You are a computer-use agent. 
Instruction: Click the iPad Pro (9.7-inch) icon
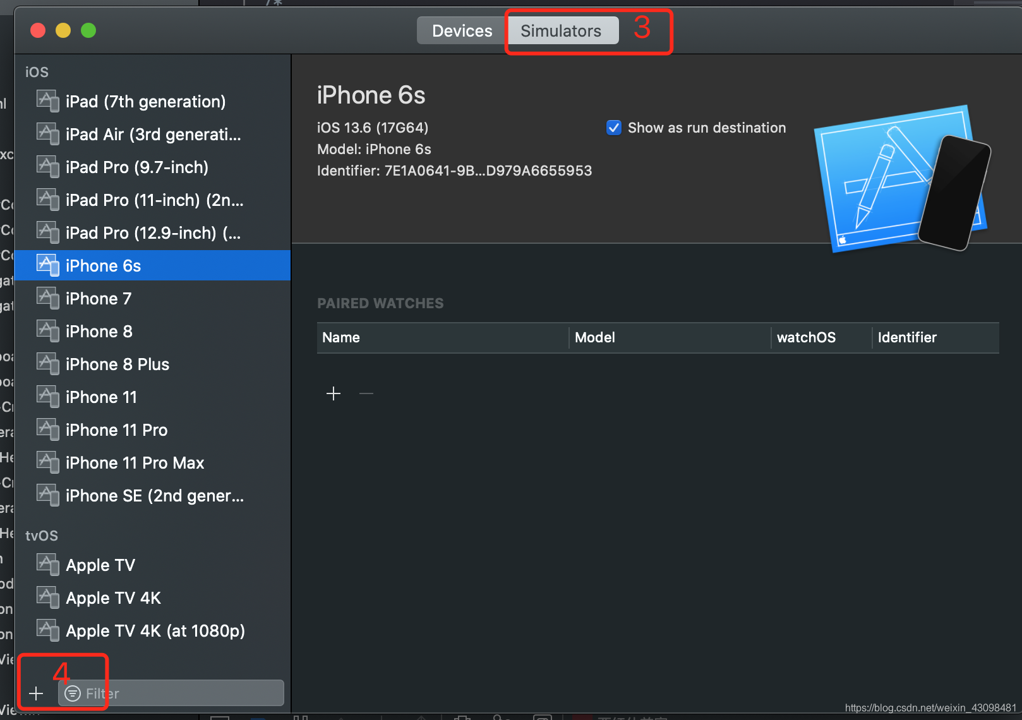tap(48, 167)
